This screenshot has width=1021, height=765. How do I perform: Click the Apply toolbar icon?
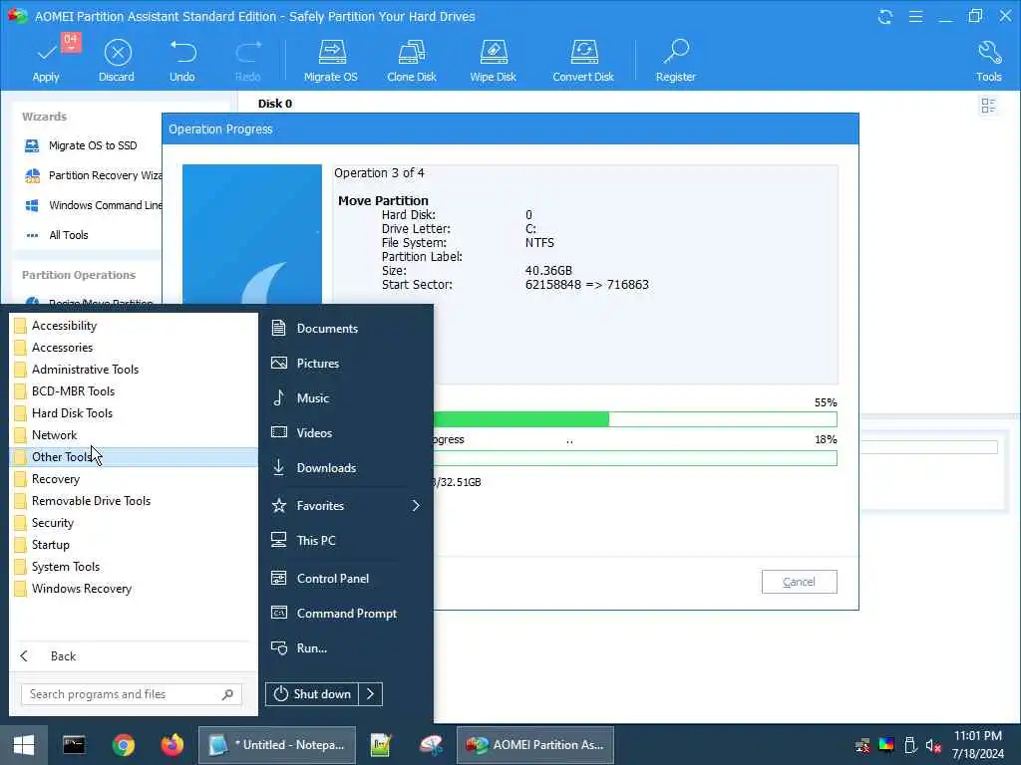(46, 59)
